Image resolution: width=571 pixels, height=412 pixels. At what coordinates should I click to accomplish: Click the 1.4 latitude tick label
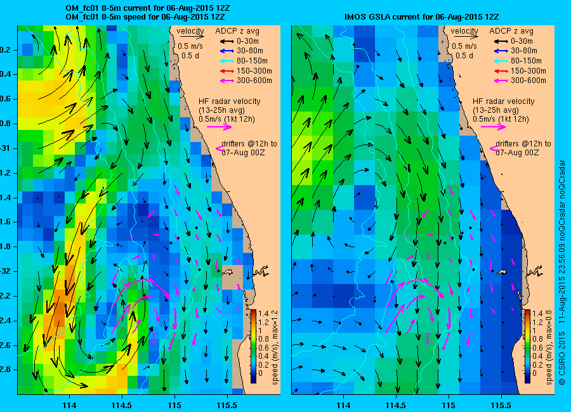[5, 198]
